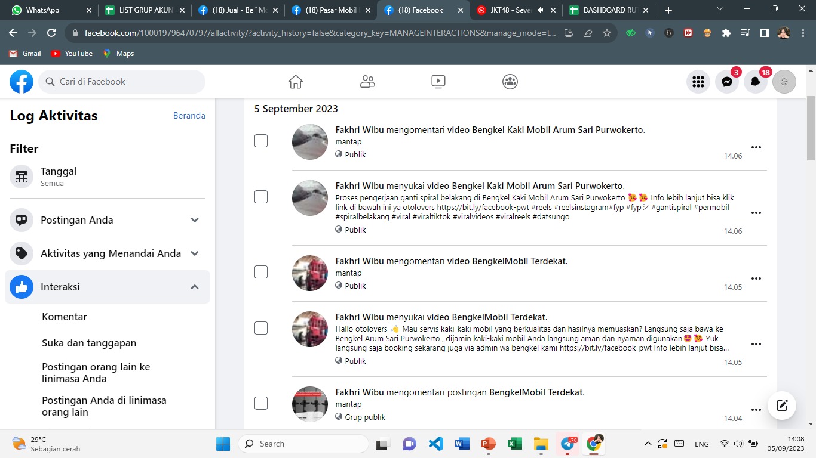This screenshot has height=458, width=816.
Task: Open Visual Studio Code from taskbar
Action: 436,444
